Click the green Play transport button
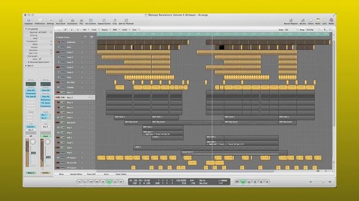The image size is (359, 201). 109,181
